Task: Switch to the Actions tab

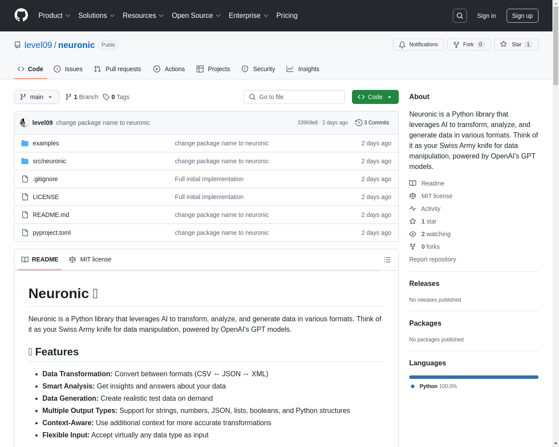Action: 169,69
